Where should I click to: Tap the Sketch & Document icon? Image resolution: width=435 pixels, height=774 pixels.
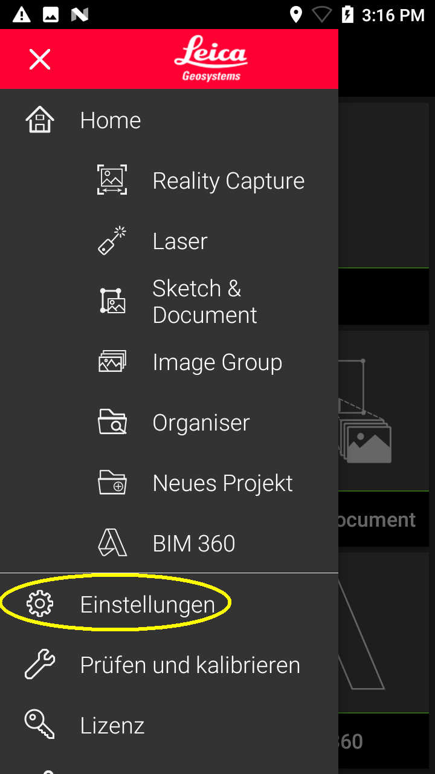[112, 301]
